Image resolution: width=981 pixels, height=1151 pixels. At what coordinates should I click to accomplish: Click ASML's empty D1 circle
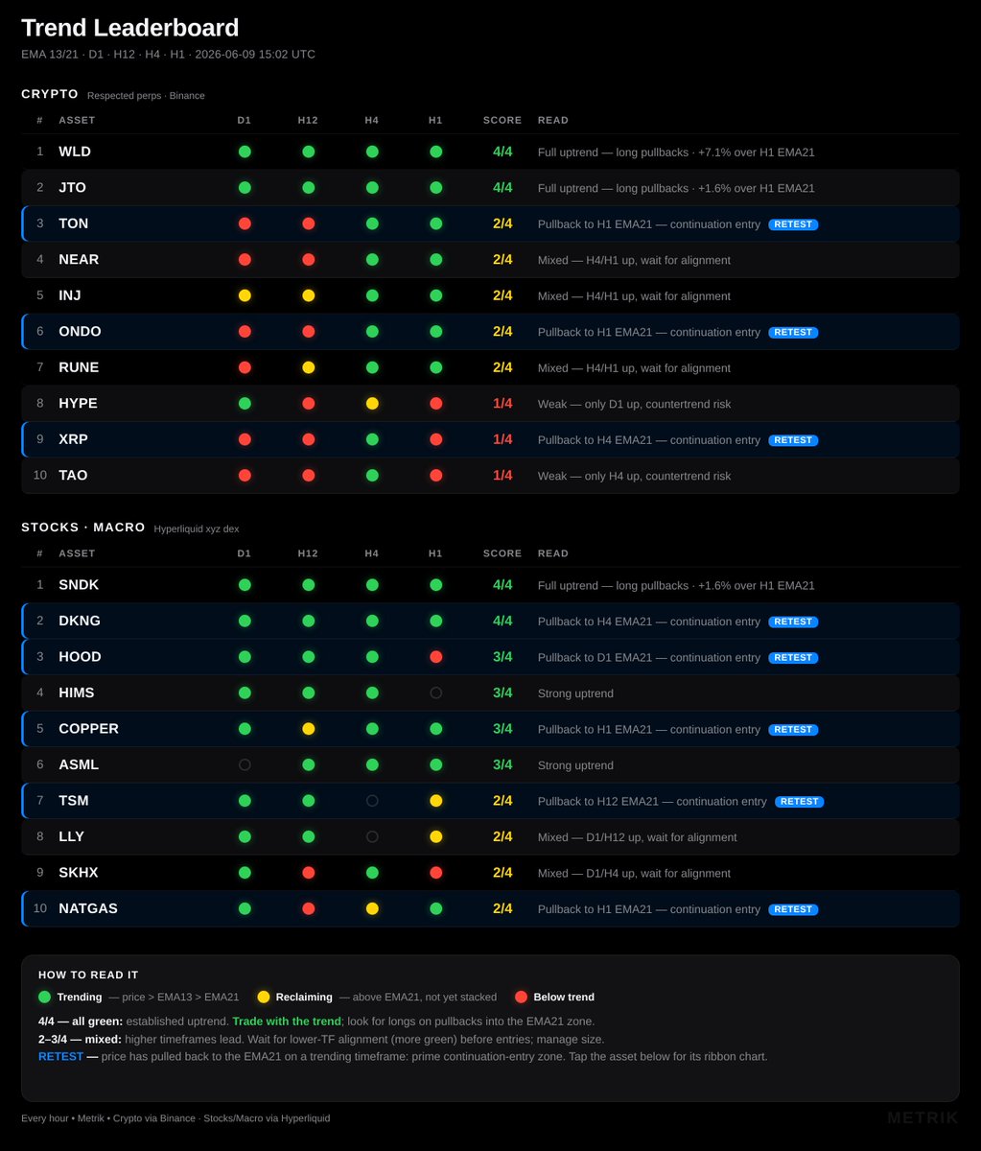[x=245, y=764]
